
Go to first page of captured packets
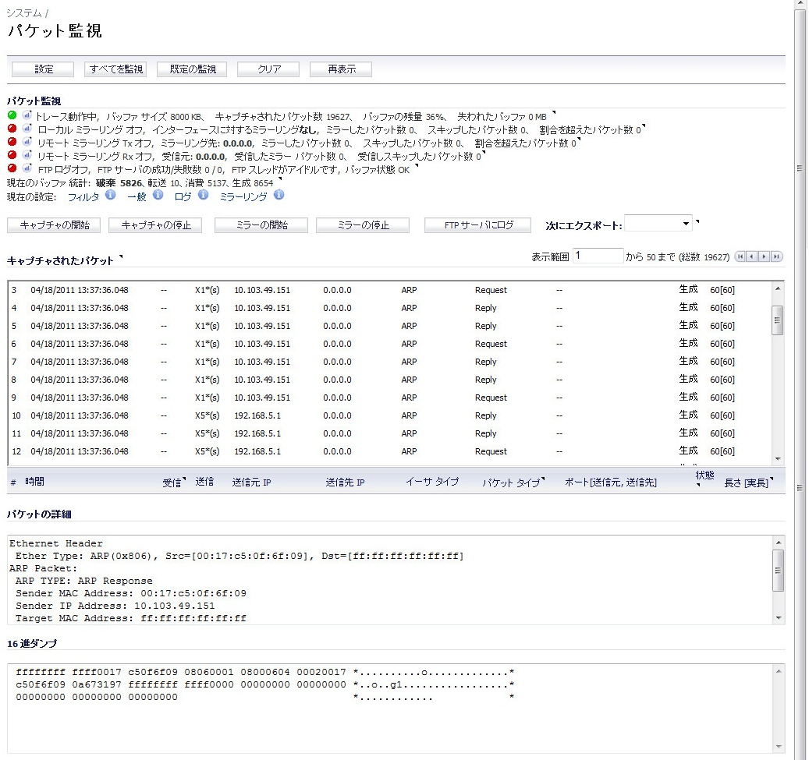coord(740,256)
